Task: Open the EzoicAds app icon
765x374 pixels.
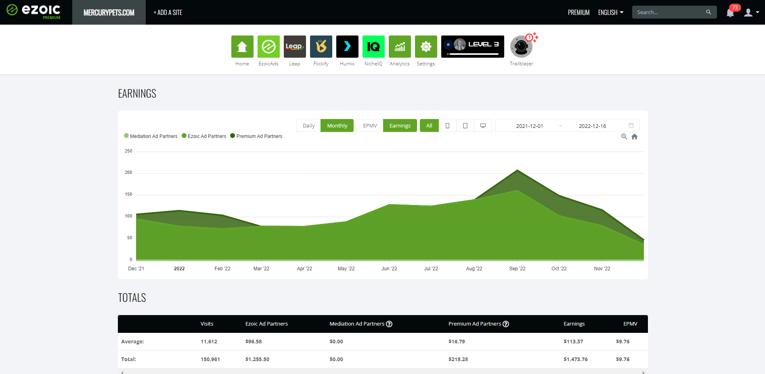Action: click(268, 46)
